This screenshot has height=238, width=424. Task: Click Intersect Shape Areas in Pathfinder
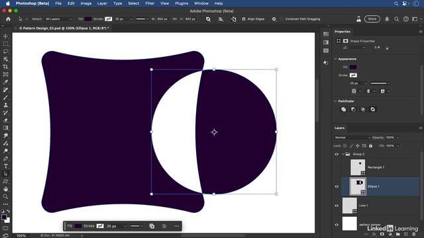[x=363, y=109]
